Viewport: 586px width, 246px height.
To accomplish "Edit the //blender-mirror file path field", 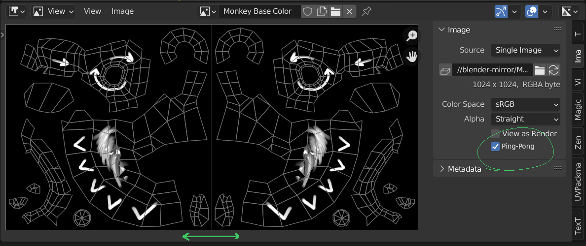I will click(x=492, y=70).
